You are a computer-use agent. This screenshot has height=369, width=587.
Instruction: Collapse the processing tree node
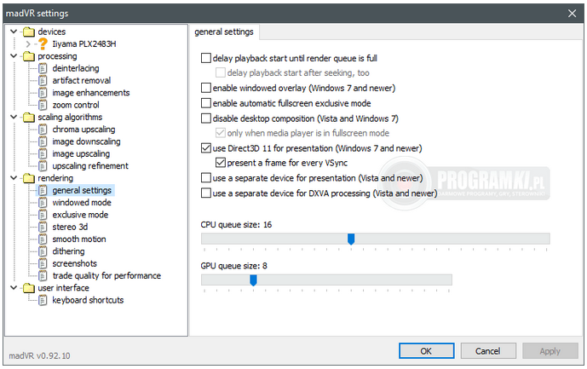coord(14,56)
